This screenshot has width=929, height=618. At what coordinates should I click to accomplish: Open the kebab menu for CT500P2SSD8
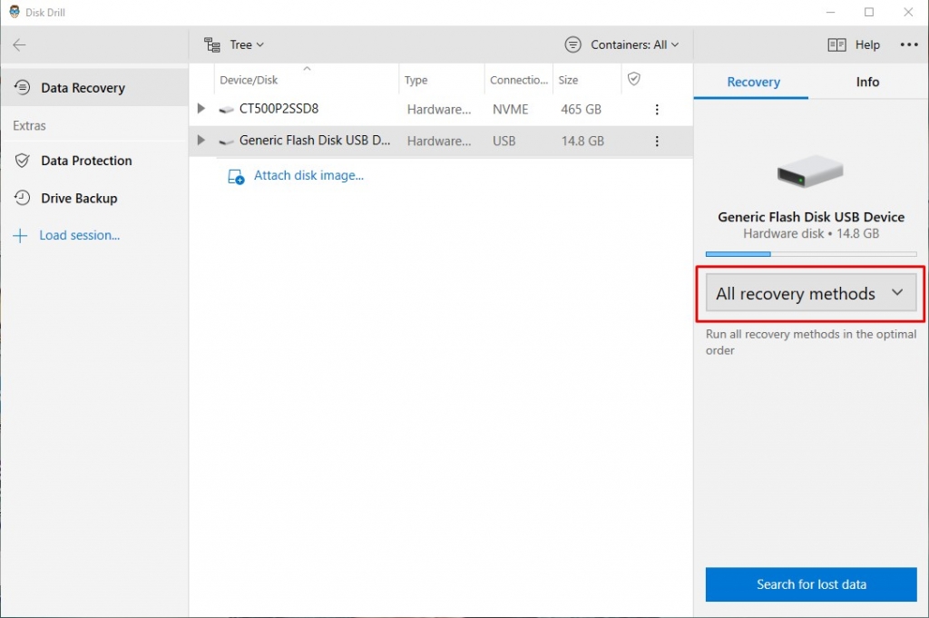(x=657, y=109)
